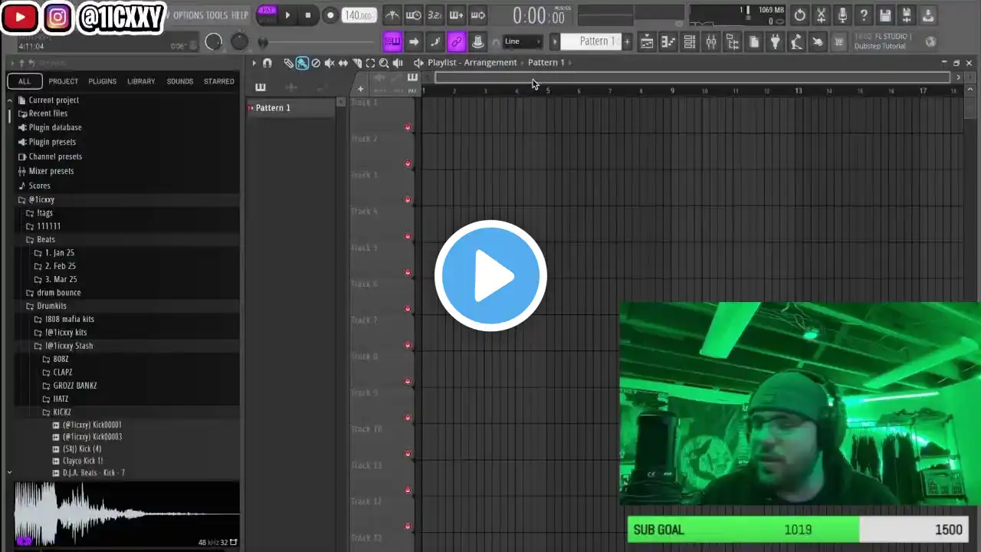Click the tempo field showing 140
The width and height of the screenshot is (981, 552).
tap(358, 15)
